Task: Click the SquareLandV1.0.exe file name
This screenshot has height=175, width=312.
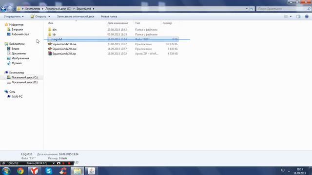Action: coord(64,44)
